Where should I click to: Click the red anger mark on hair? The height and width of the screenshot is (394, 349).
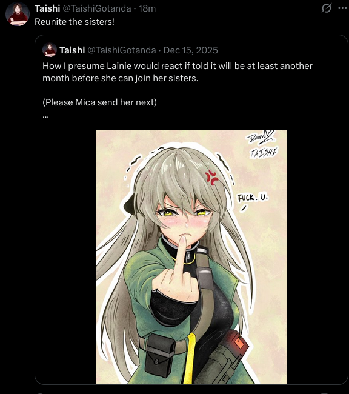pyautogui.click(x=212, y=177)
